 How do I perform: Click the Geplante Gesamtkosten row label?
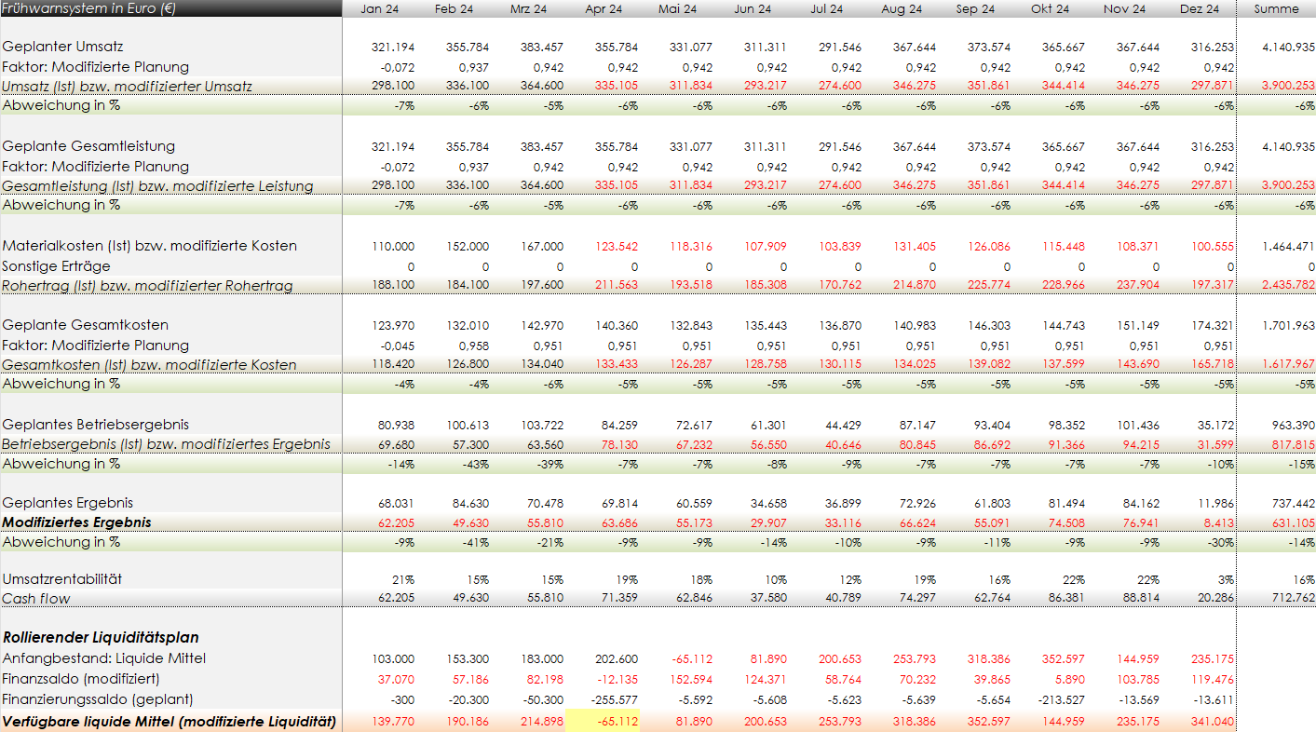click(86, 325)
